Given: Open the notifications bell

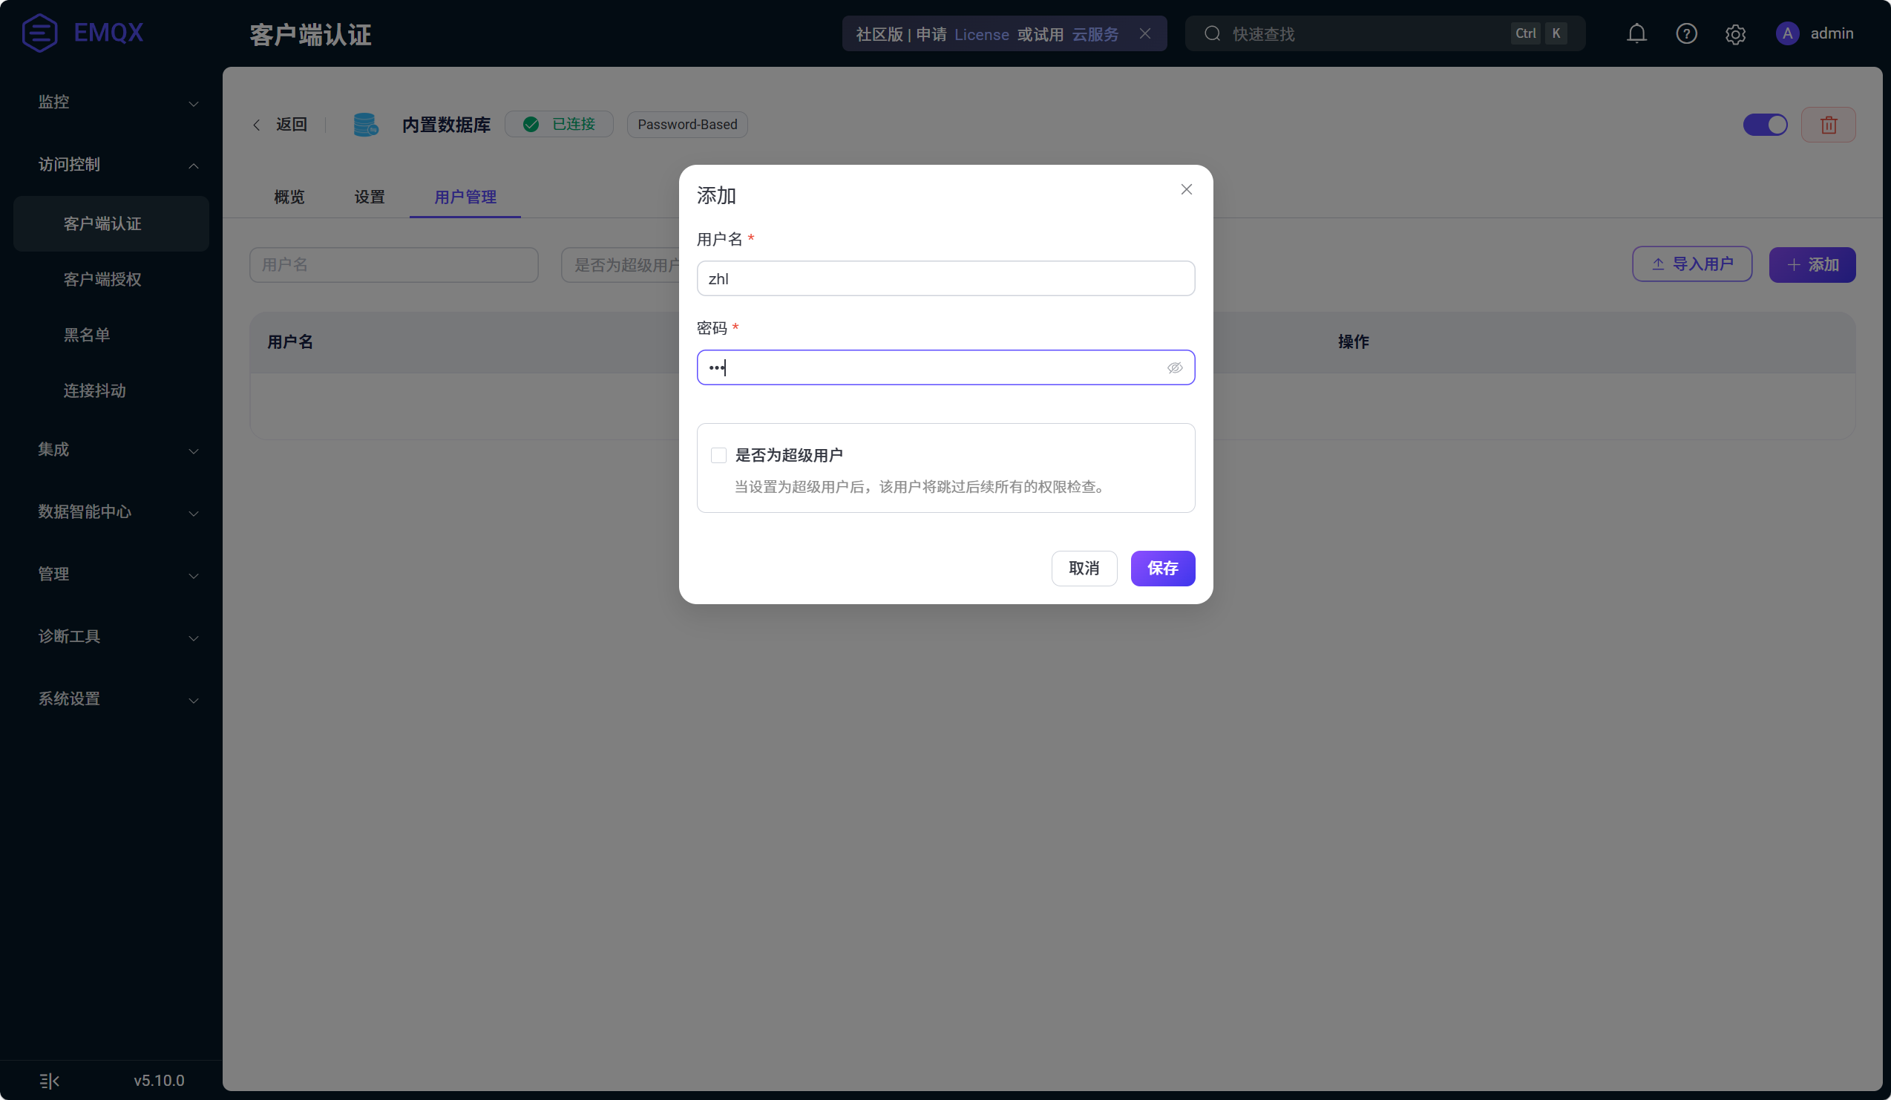Looking at the screenshot, I should (1636, 33).
